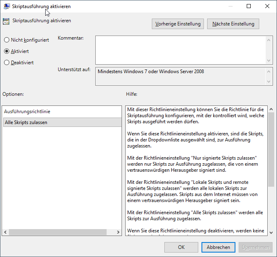Screen dimensions: 277x257
Task: Click the Hilfe panel scroll-up arrow
Action: tap(271, 110)
